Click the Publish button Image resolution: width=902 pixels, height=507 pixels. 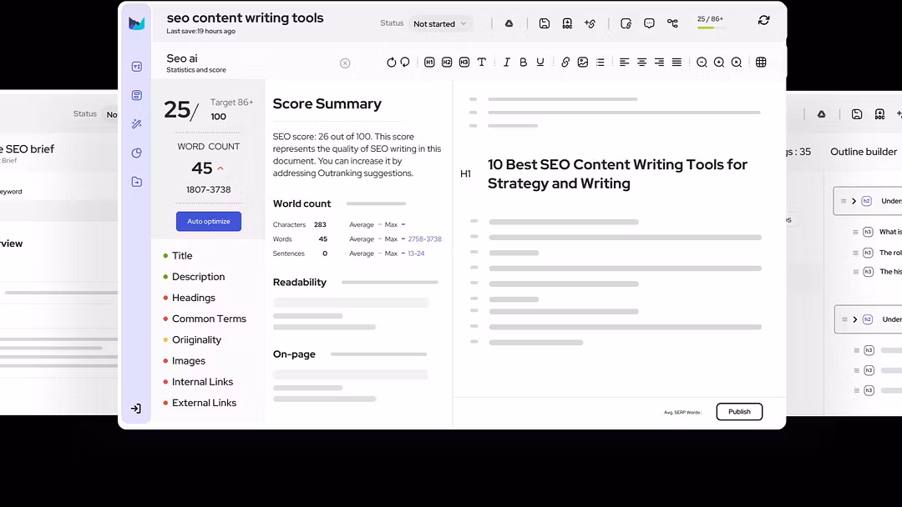tap(739, 412)
